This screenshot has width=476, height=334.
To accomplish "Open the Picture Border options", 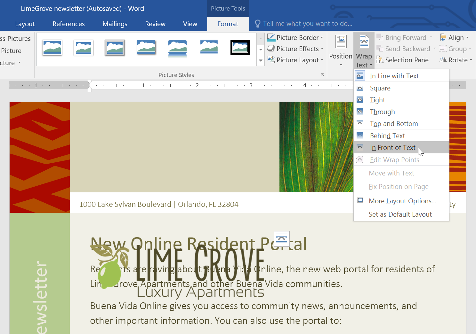I will pos(295,37).
